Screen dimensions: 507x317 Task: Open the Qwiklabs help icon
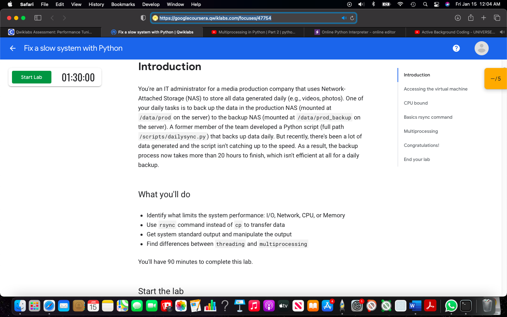point(456,48)
